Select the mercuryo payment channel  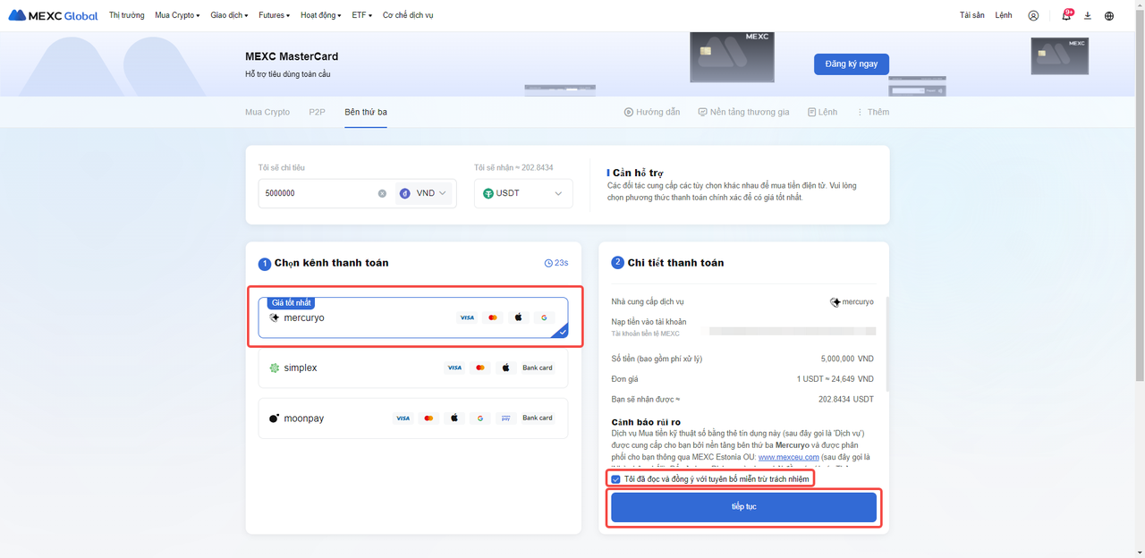pyautogui.click(x=412, y=318)
